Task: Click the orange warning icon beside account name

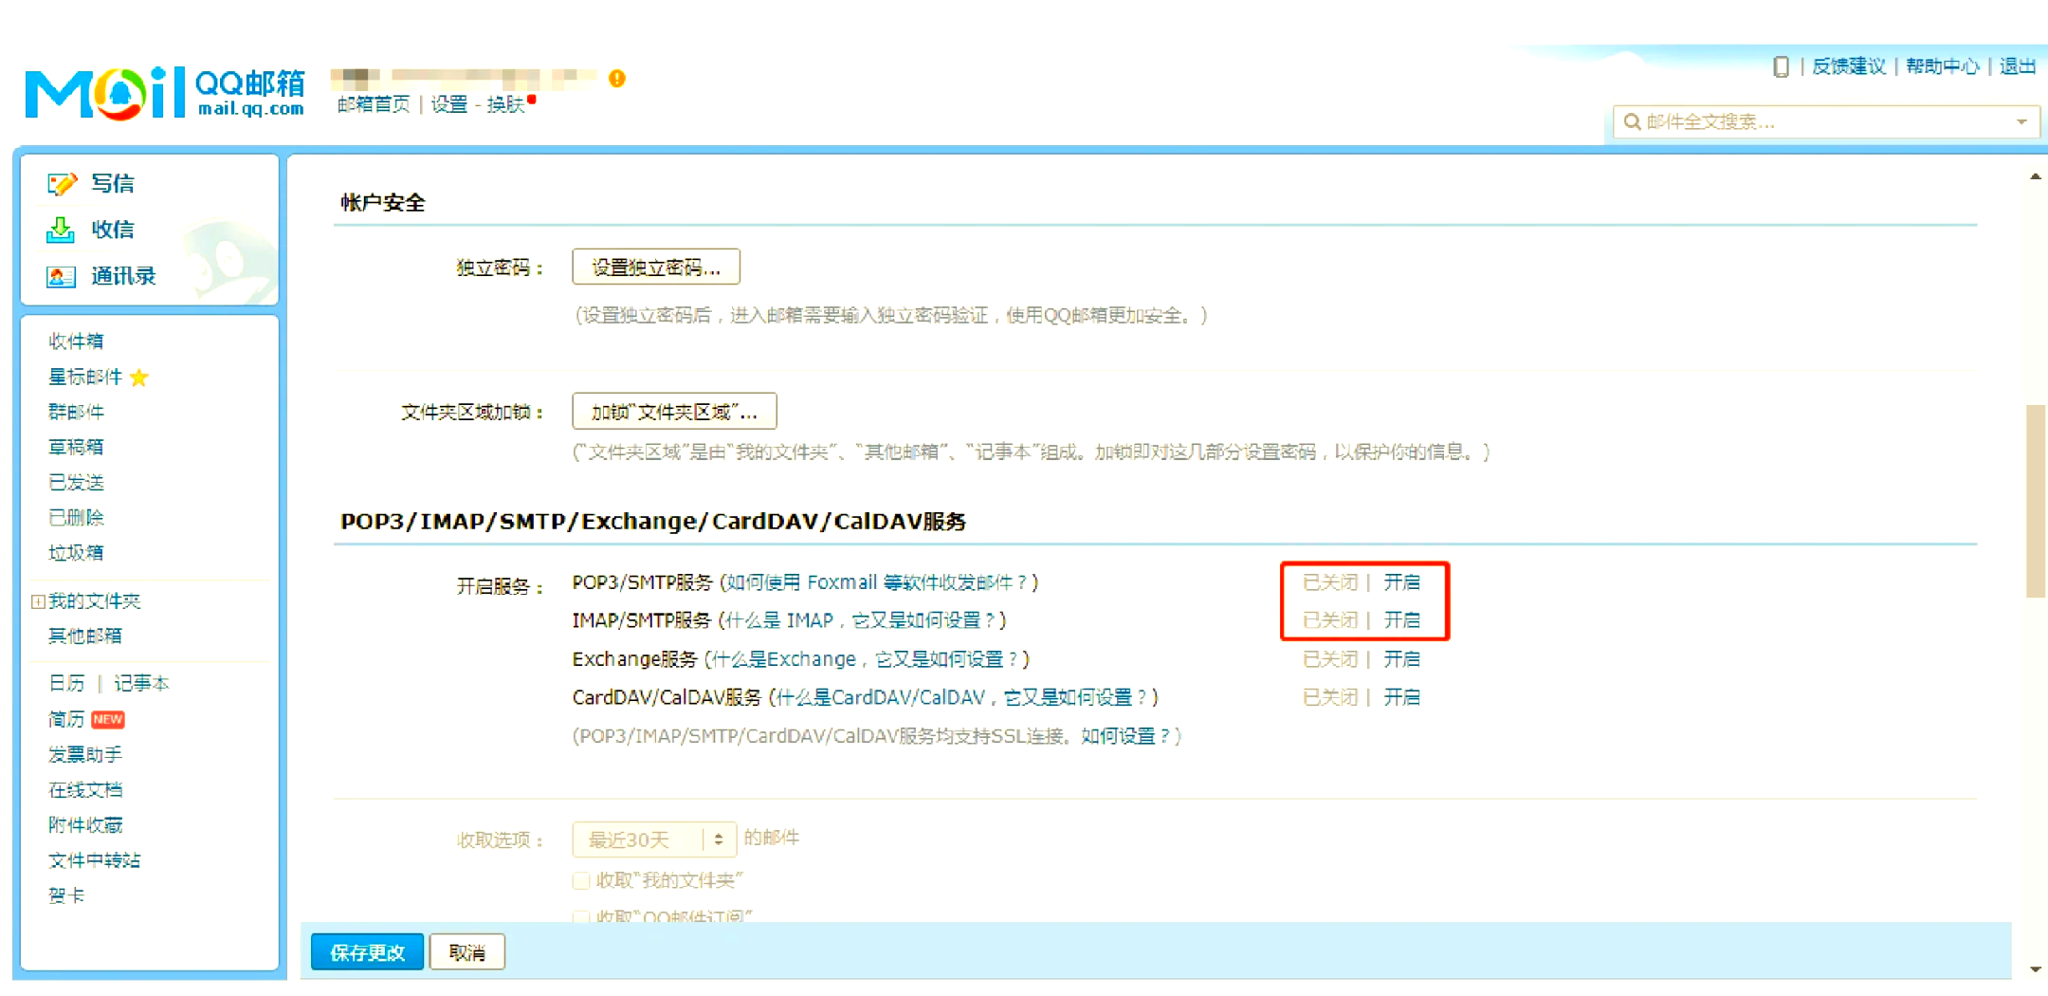Action: pos(617,79)
